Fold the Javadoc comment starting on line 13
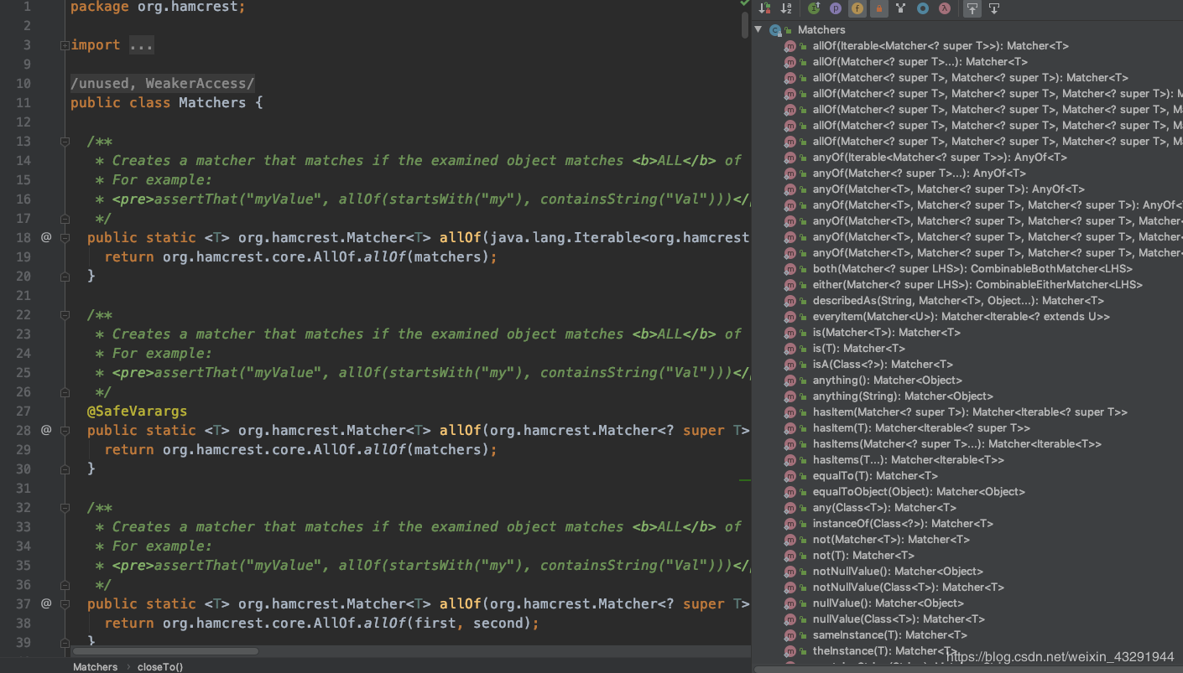1183x673 pixels. (65, 142)
